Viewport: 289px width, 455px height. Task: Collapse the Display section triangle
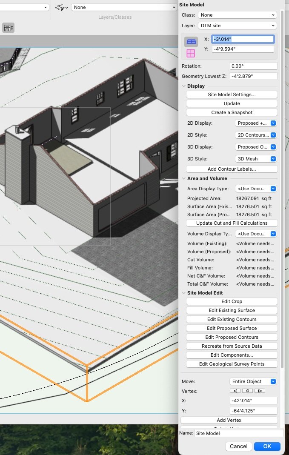[x=183, y=86]
